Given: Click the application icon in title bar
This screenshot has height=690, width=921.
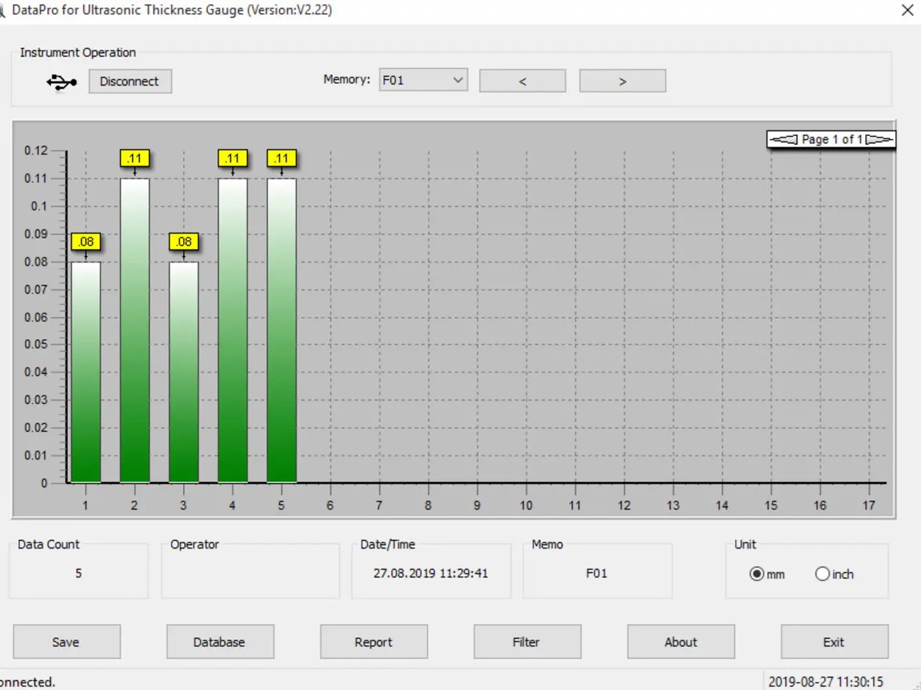Looking at the screenshot, I should (x=3, y=10).
